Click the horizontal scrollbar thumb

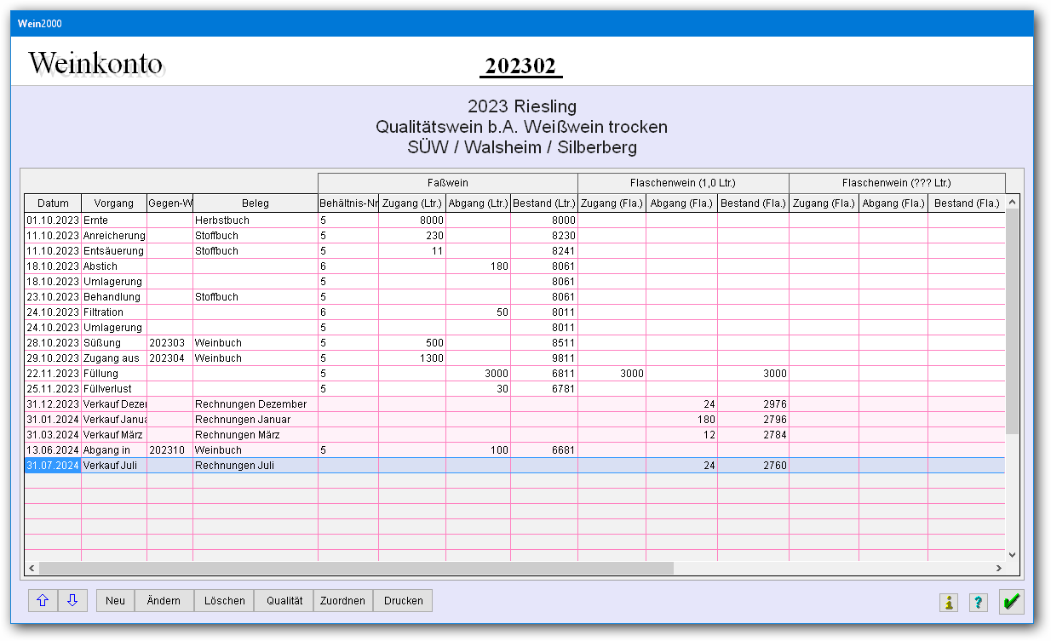tap(356, 568)
